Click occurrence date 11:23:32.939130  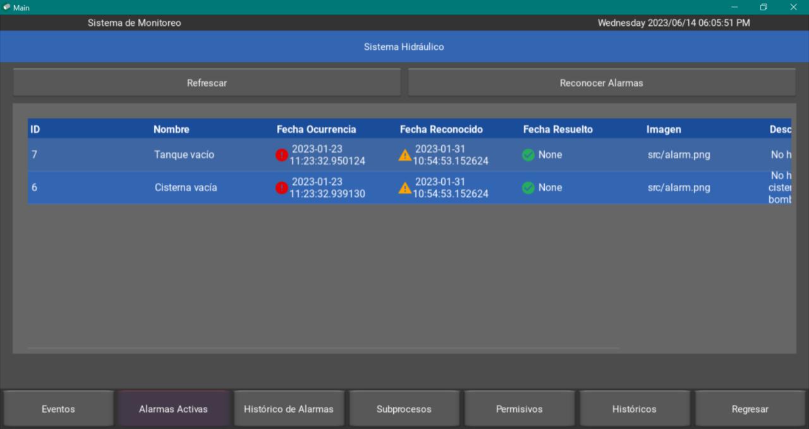coord(327,188)
